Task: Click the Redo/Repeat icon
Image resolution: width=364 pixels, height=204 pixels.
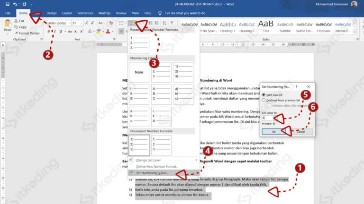Action: [24, 4]
